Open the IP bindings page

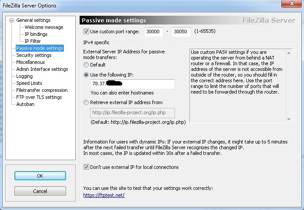(36, 34)
